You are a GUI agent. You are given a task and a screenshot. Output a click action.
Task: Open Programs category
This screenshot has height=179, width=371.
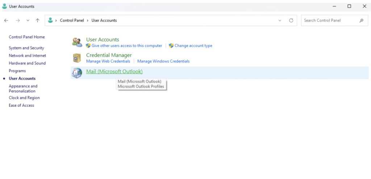pos(17,71)
